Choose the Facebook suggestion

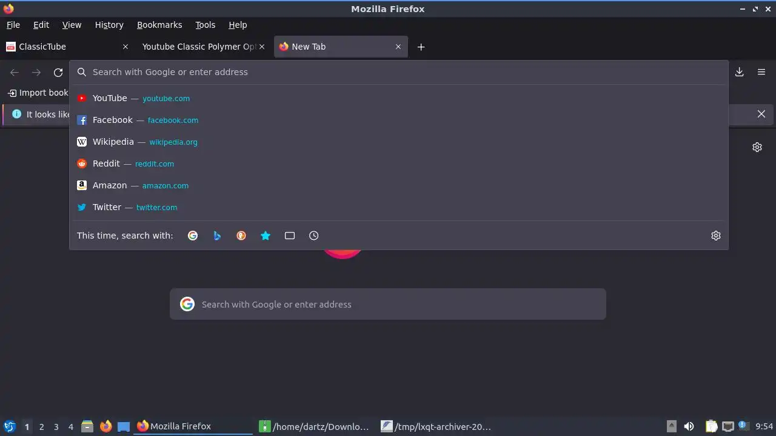pos(399,120)
